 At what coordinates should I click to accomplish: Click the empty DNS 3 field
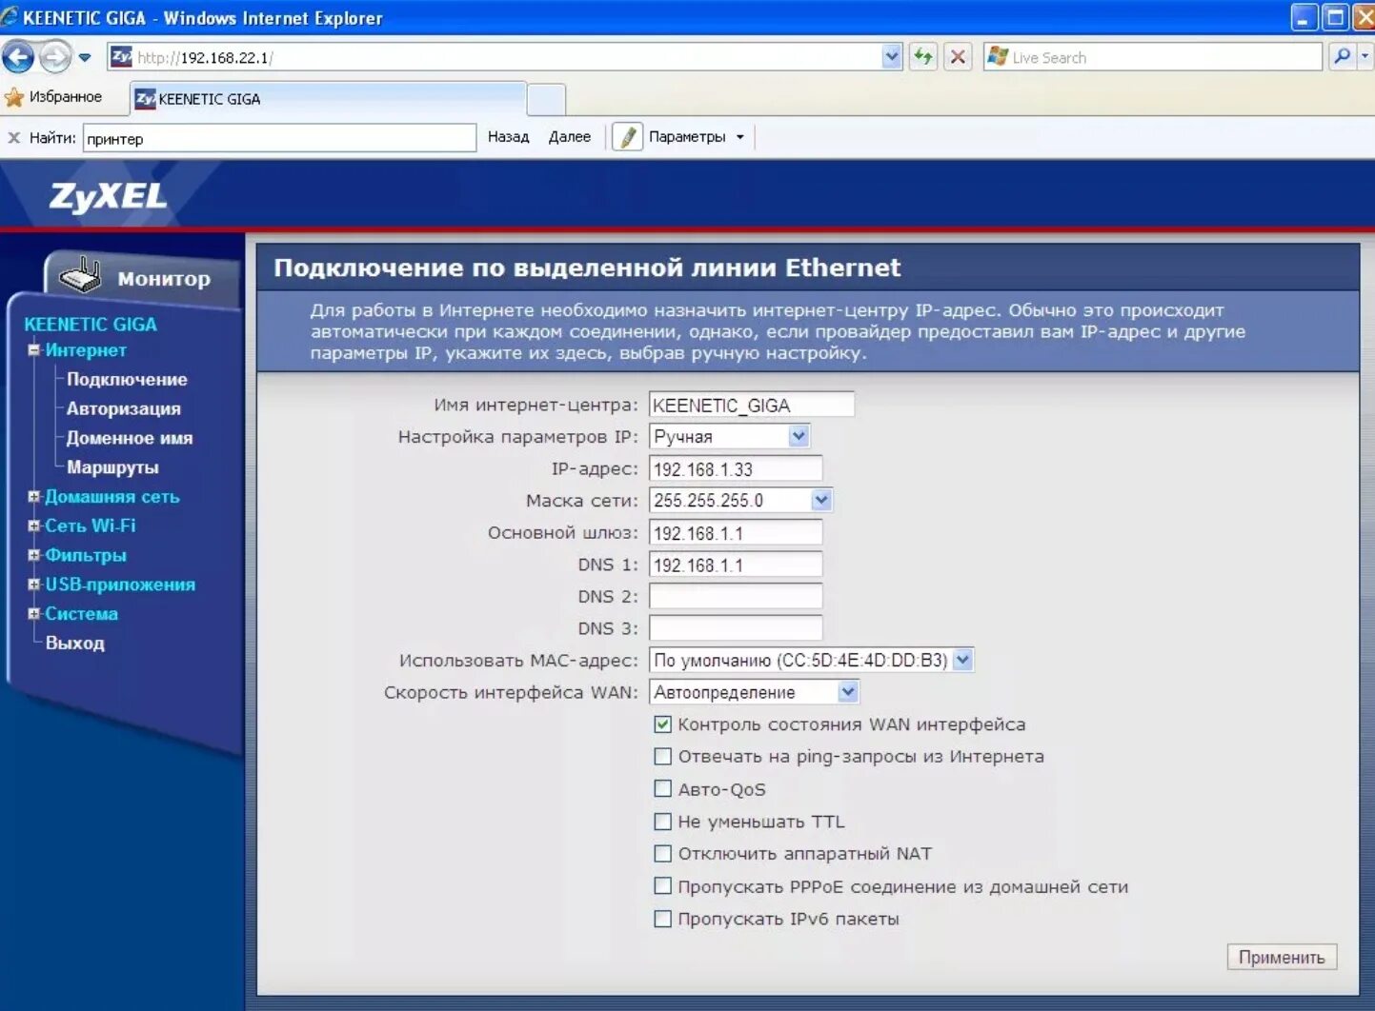(736, 628)
